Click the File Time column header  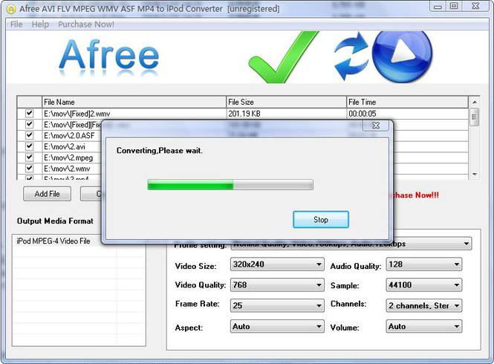click(x=407, y=102)
